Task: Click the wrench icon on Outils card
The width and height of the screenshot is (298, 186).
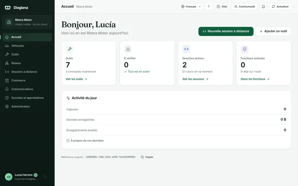Action: tap(70, 49)
